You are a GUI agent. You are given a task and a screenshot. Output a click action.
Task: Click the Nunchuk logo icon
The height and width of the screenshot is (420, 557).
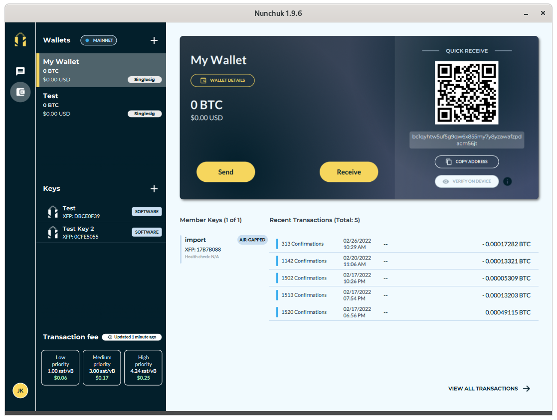[x=20, y=39]
